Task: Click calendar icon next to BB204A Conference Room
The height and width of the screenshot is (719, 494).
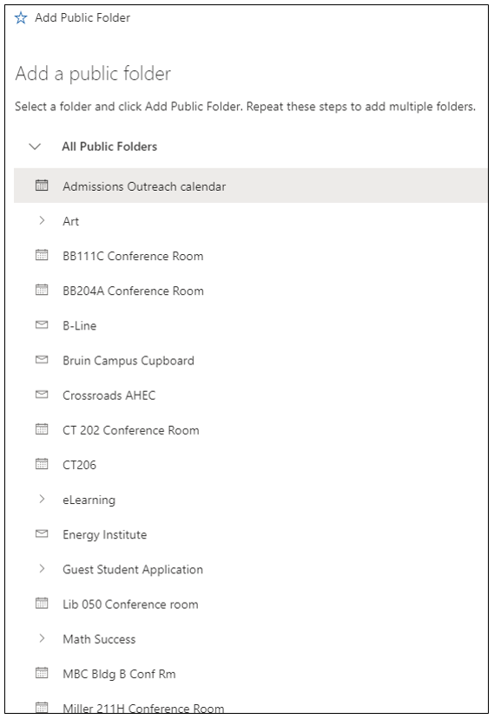Action: [42, 290]
